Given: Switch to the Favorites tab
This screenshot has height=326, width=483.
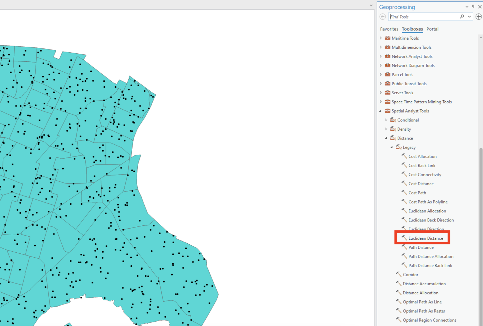Looking at the screenshot, I should (x=389, y=29).
